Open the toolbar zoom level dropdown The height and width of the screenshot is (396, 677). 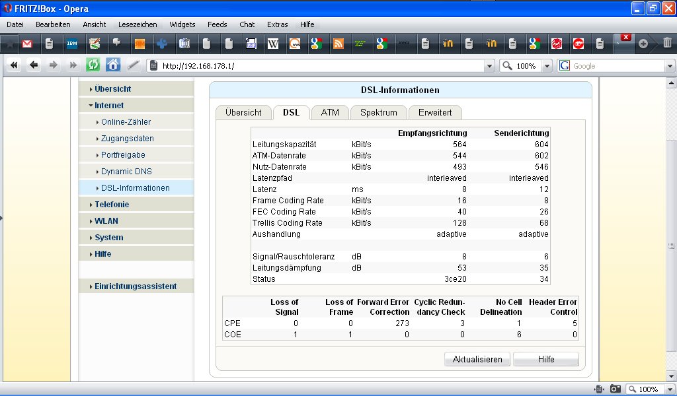click(x=547, y=66)
